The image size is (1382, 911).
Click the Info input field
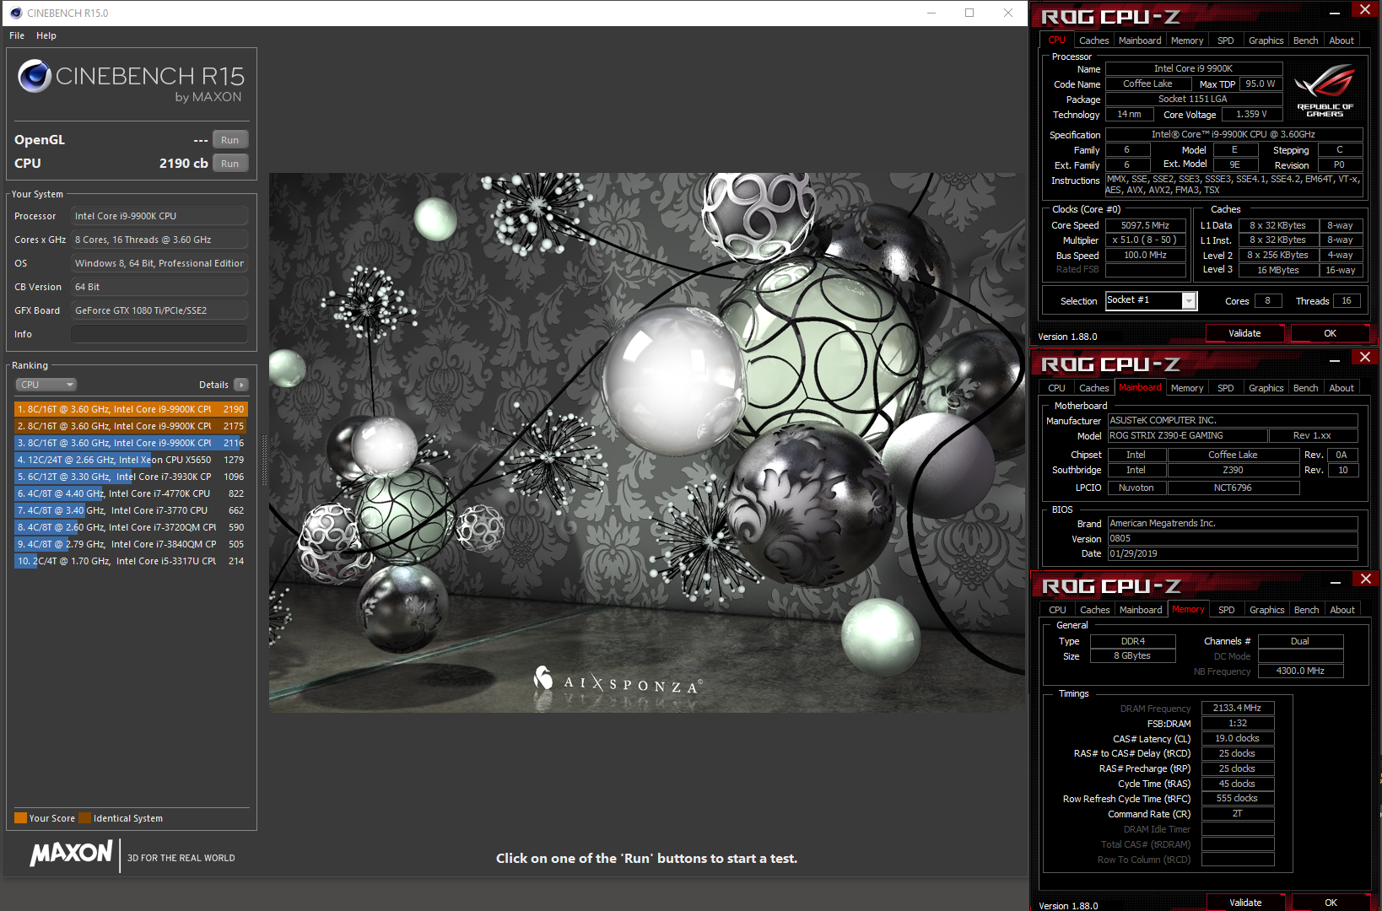pyautogui.click(x=159, y=334)
